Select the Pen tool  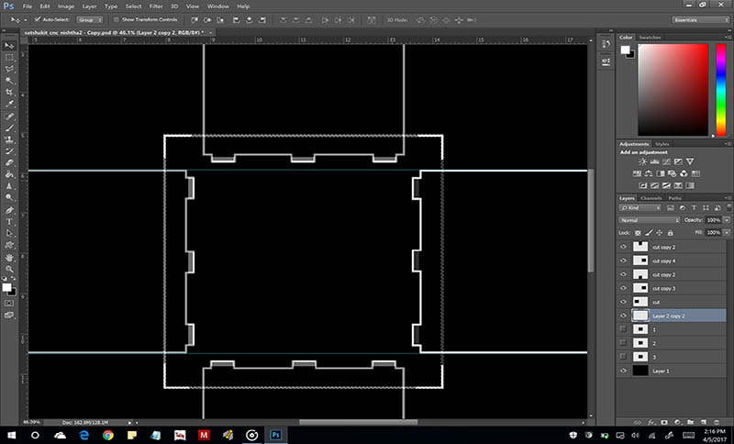click(9, 210)
